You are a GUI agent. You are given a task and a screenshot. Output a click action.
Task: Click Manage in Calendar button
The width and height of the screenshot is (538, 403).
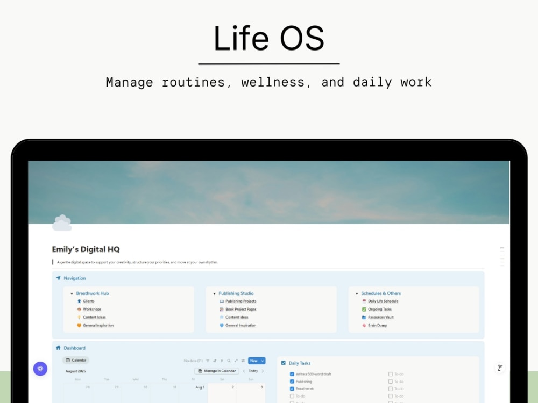(217, 371)
